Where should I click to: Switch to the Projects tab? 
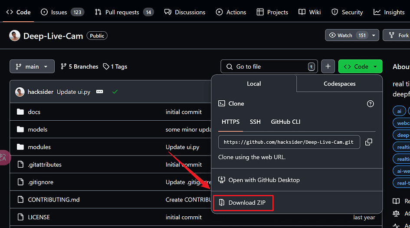pos(272,12)
